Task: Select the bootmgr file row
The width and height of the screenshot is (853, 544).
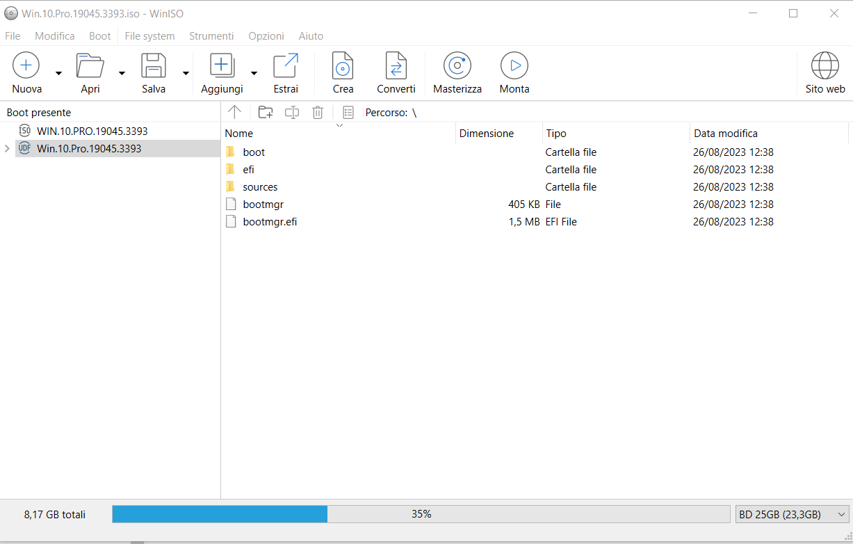Action: point(535,205)
